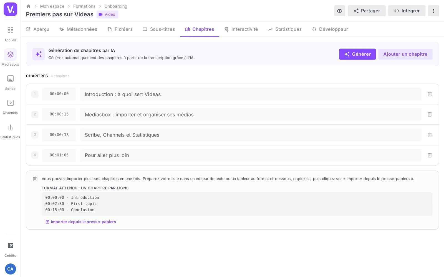Open Statistiques in the left sidebar

click(10, 131)
